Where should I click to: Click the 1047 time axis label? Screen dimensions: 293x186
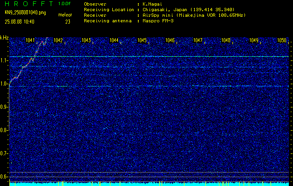click(198, 40)
